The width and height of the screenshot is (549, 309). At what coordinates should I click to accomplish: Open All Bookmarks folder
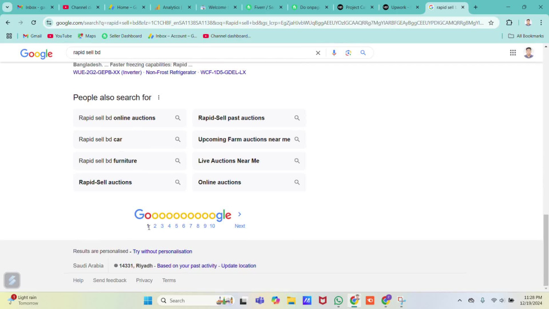[526, 36]
